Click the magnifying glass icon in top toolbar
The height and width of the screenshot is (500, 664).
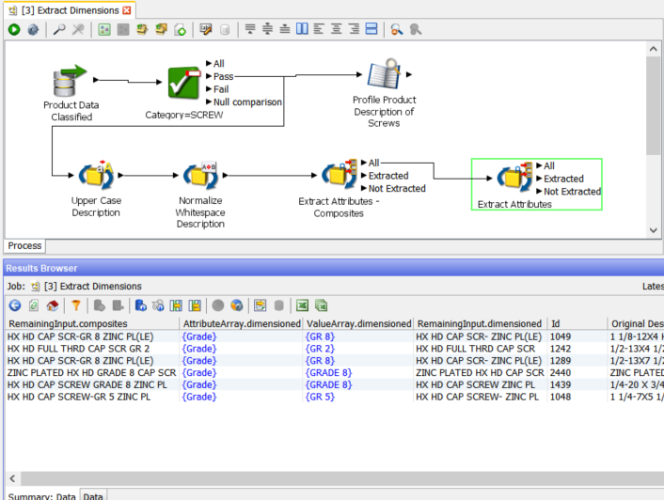59,30
